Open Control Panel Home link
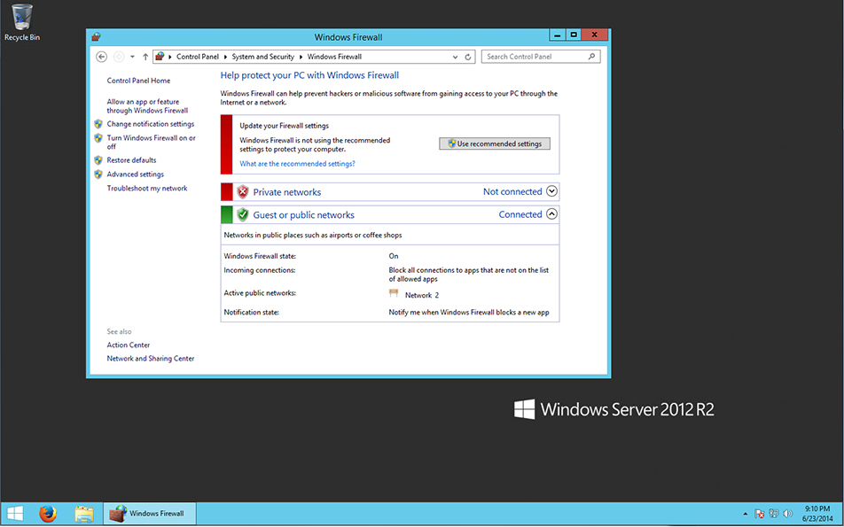844x527 pixels. coord(138,81)
